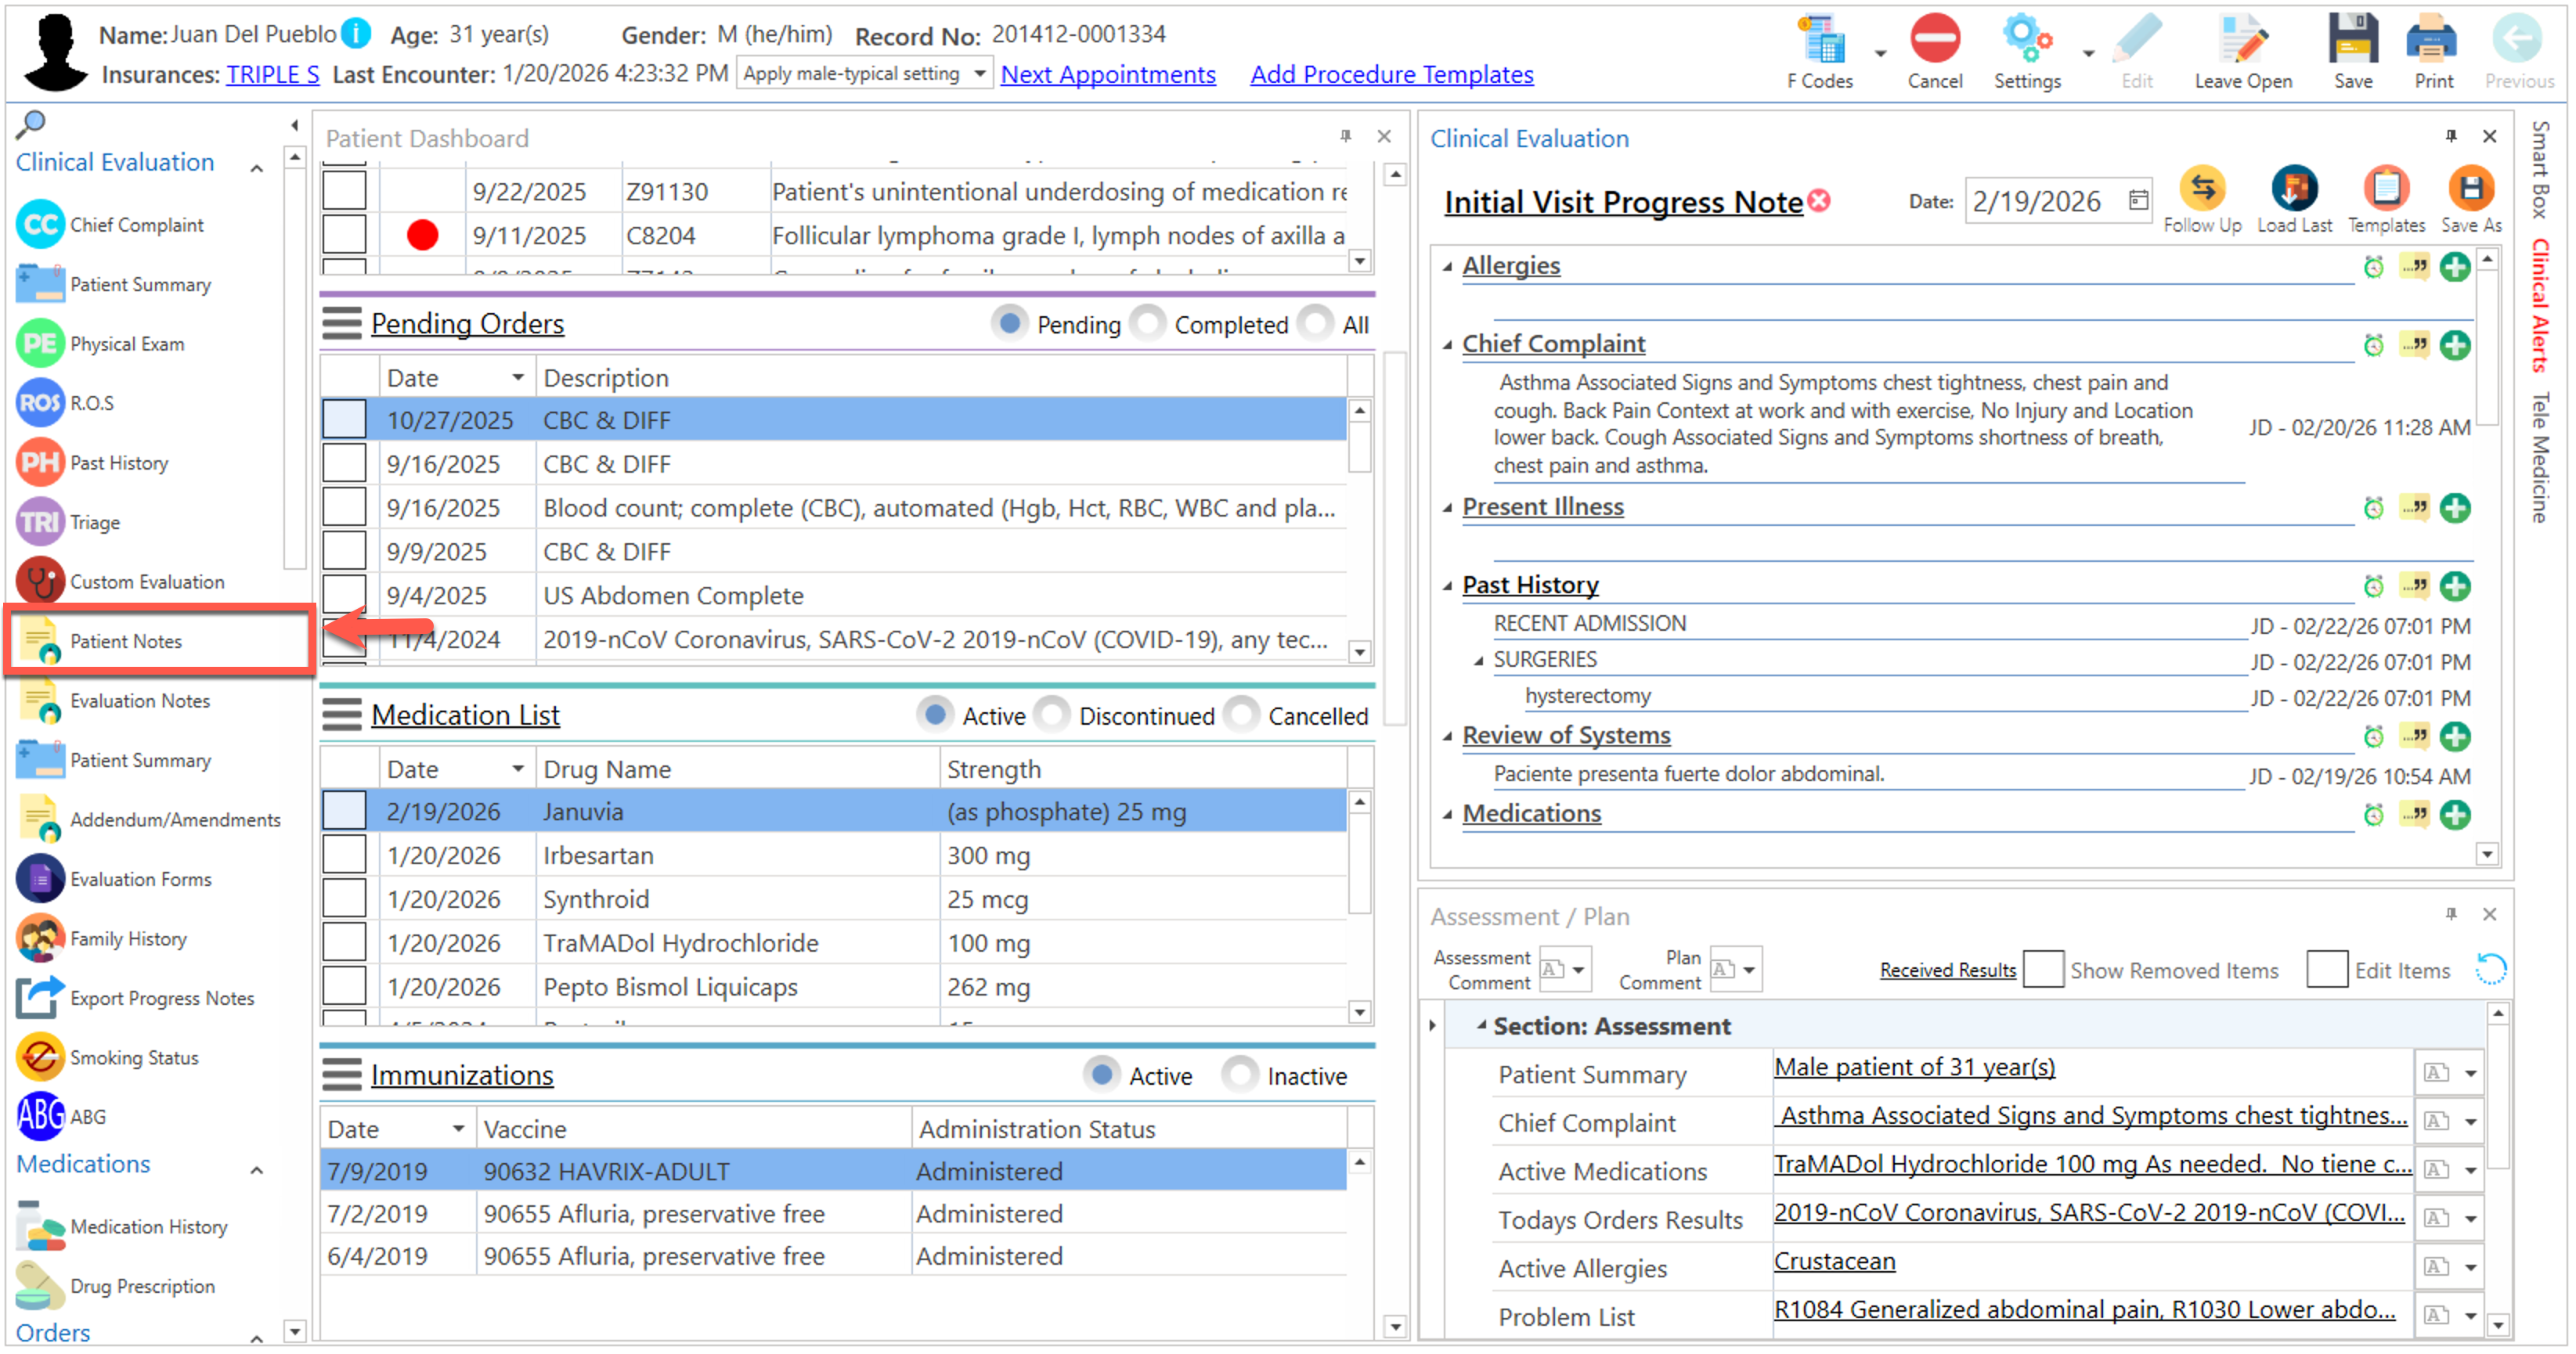Collapse the Medications sidebar section
Screen dimensions: 2576x1354
(x=257, y=1169)
